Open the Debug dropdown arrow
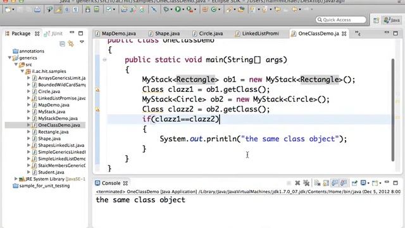Viewport: 405px width, 228px height. (x=171, y=9)
